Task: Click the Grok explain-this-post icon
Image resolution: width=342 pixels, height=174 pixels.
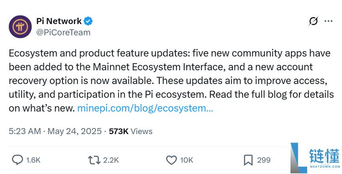Action: point(313,21)
